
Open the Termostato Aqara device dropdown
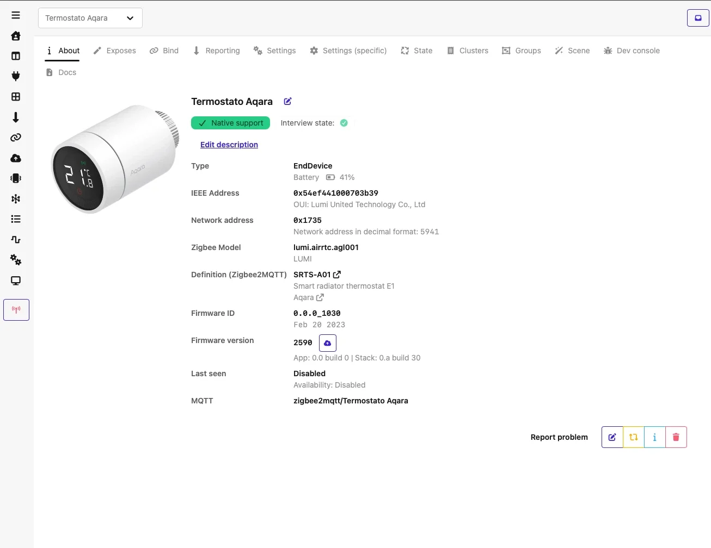[x=90, y=18]
